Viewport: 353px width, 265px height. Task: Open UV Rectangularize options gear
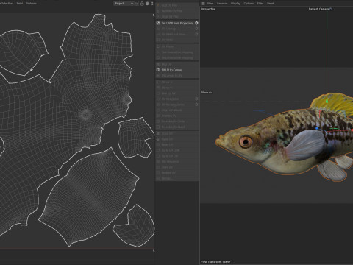coord(196,105)
